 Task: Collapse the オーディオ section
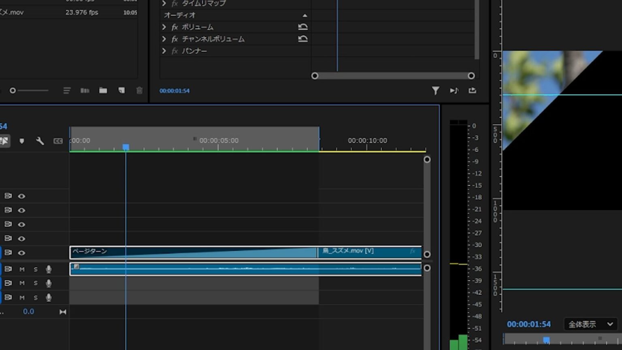click(x=305, y=15)
